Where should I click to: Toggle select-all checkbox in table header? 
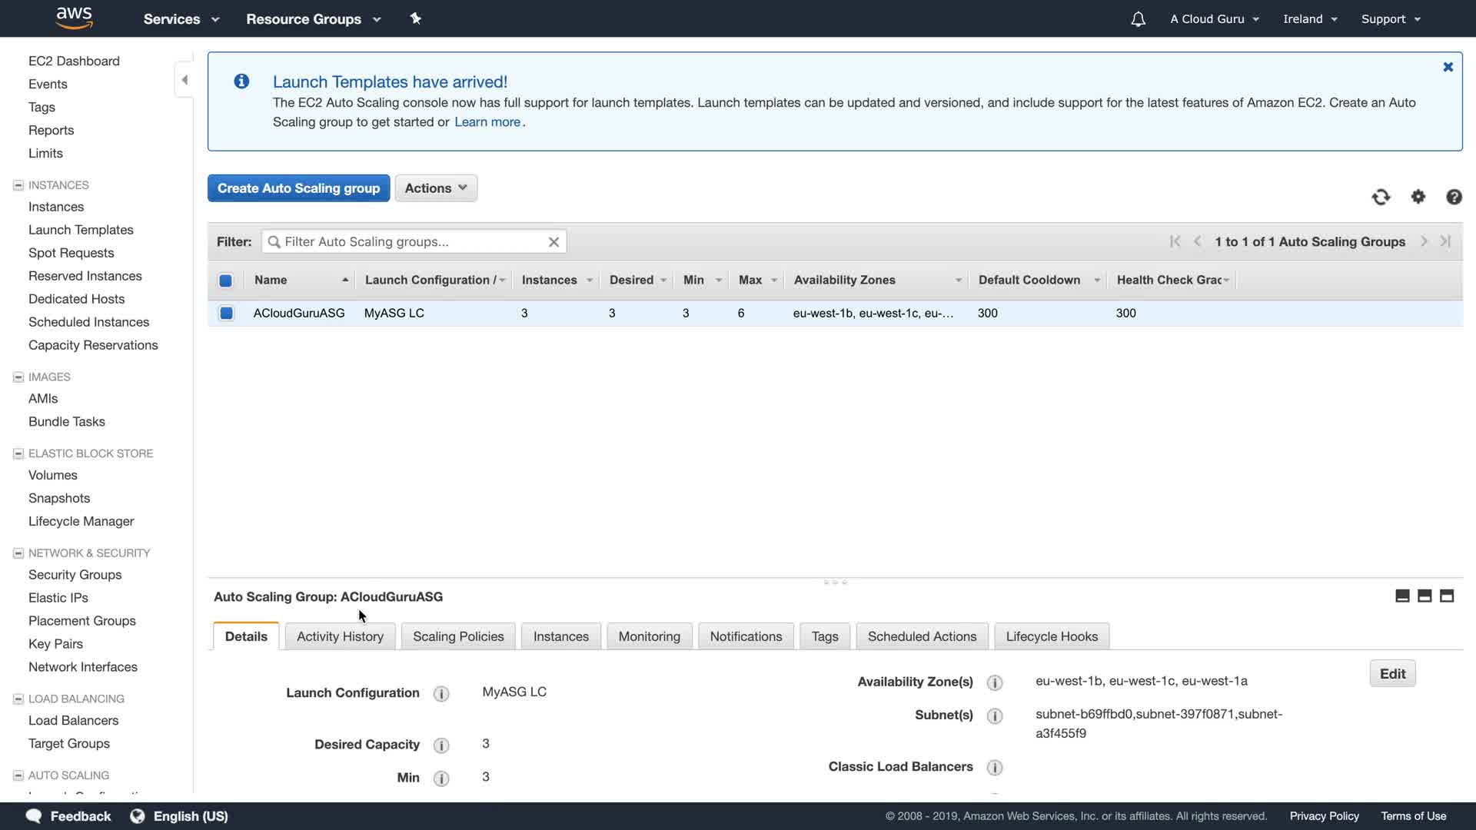coord(225,281)
